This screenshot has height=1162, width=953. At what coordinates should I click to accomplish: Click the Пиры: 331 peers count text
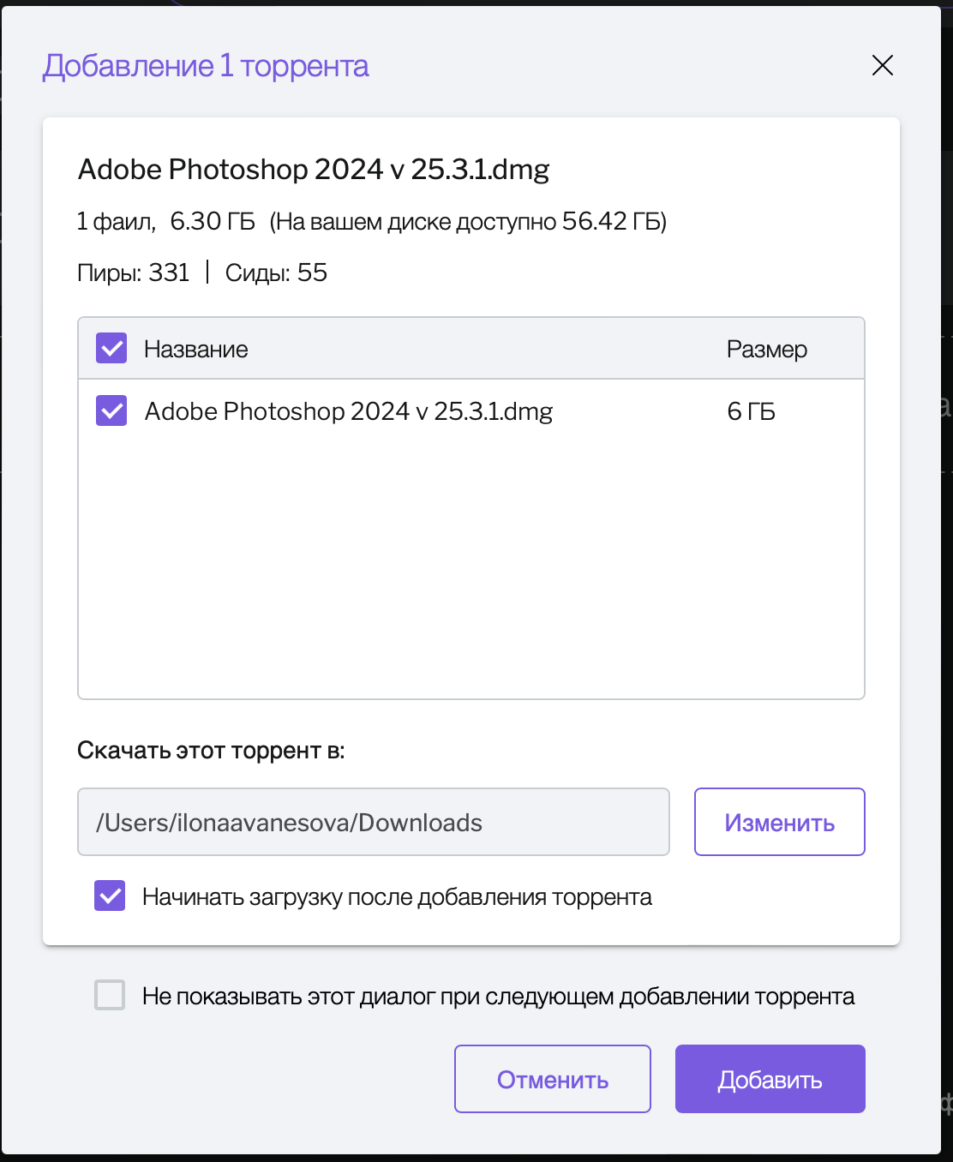click(x=133, y=273)
